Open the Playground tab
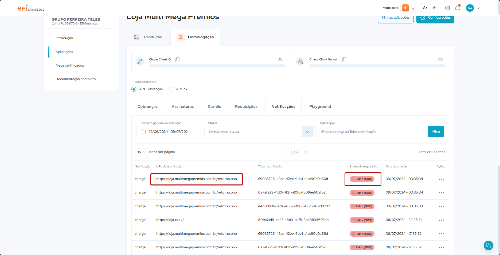This screenshot has height=255, width=500. tap(320, 106)
